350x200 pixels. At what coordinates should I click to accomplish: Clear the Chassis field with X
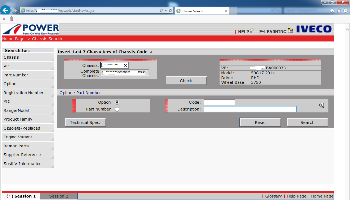pyautogui.click(x=125, y=65)
